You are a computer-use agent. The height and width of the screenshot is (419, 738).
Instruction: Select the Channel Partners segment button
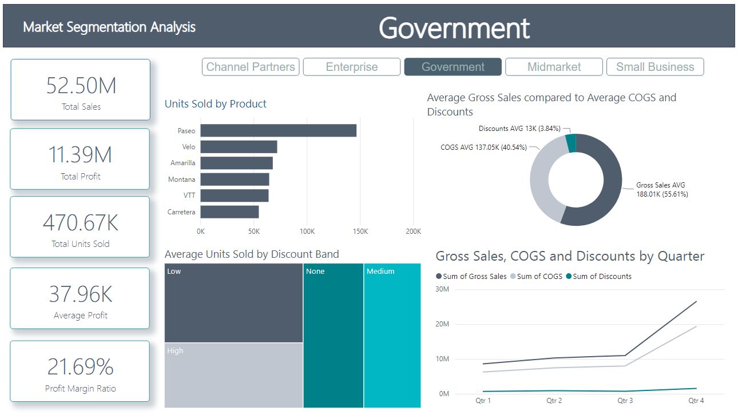pos(251,67)
